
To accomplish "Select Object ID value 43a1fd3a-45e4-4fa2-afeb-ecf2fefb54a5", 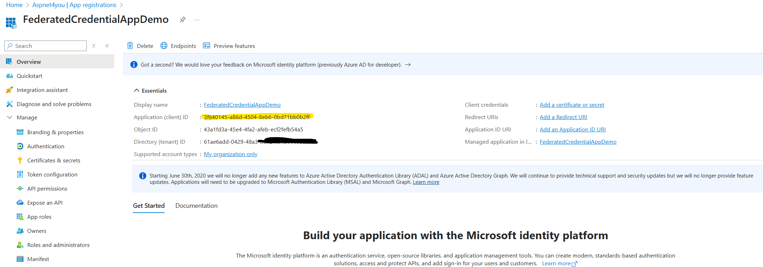I will coord(253,129).
